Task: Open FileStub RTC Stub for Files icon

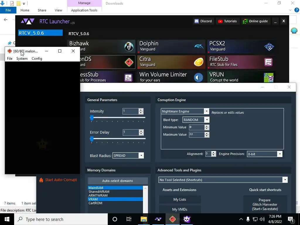Action: (x=268, y=62)
